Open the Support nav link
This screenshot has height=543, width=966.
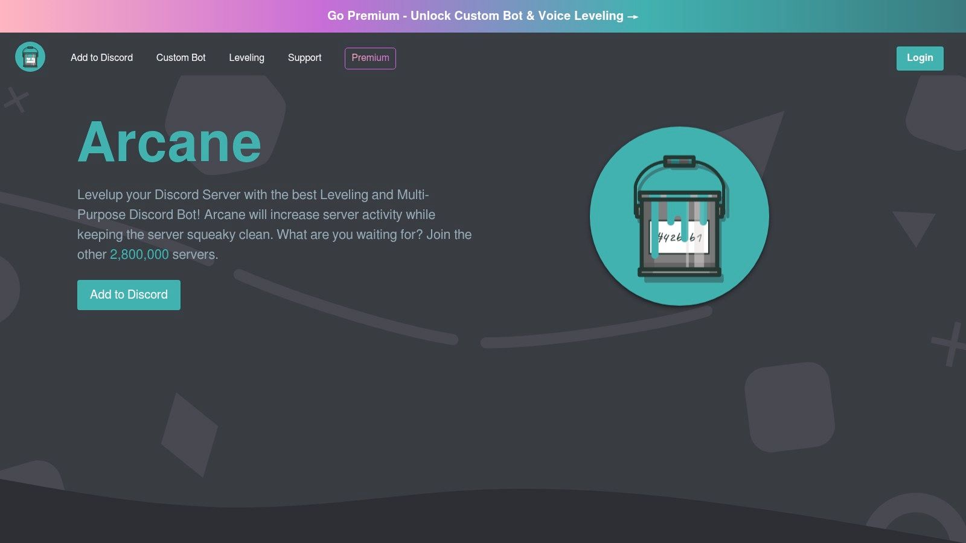304,58
